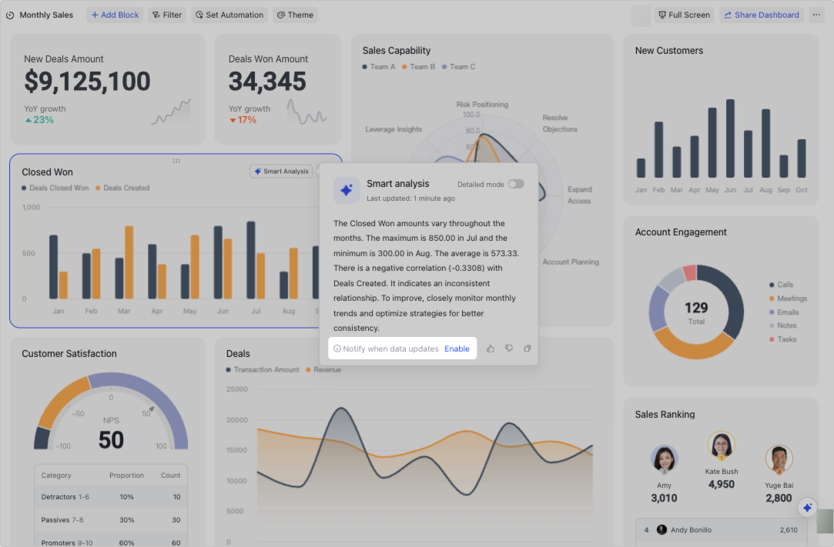The image size is (834, 547).
Task: Click the Risk Positioning radar axis label
Action: click(x=482, y=105)
